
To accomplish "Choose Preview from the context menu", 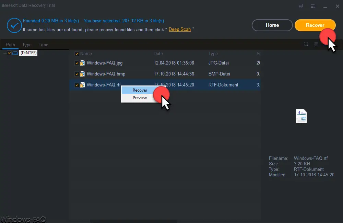I will pos(140,98).
